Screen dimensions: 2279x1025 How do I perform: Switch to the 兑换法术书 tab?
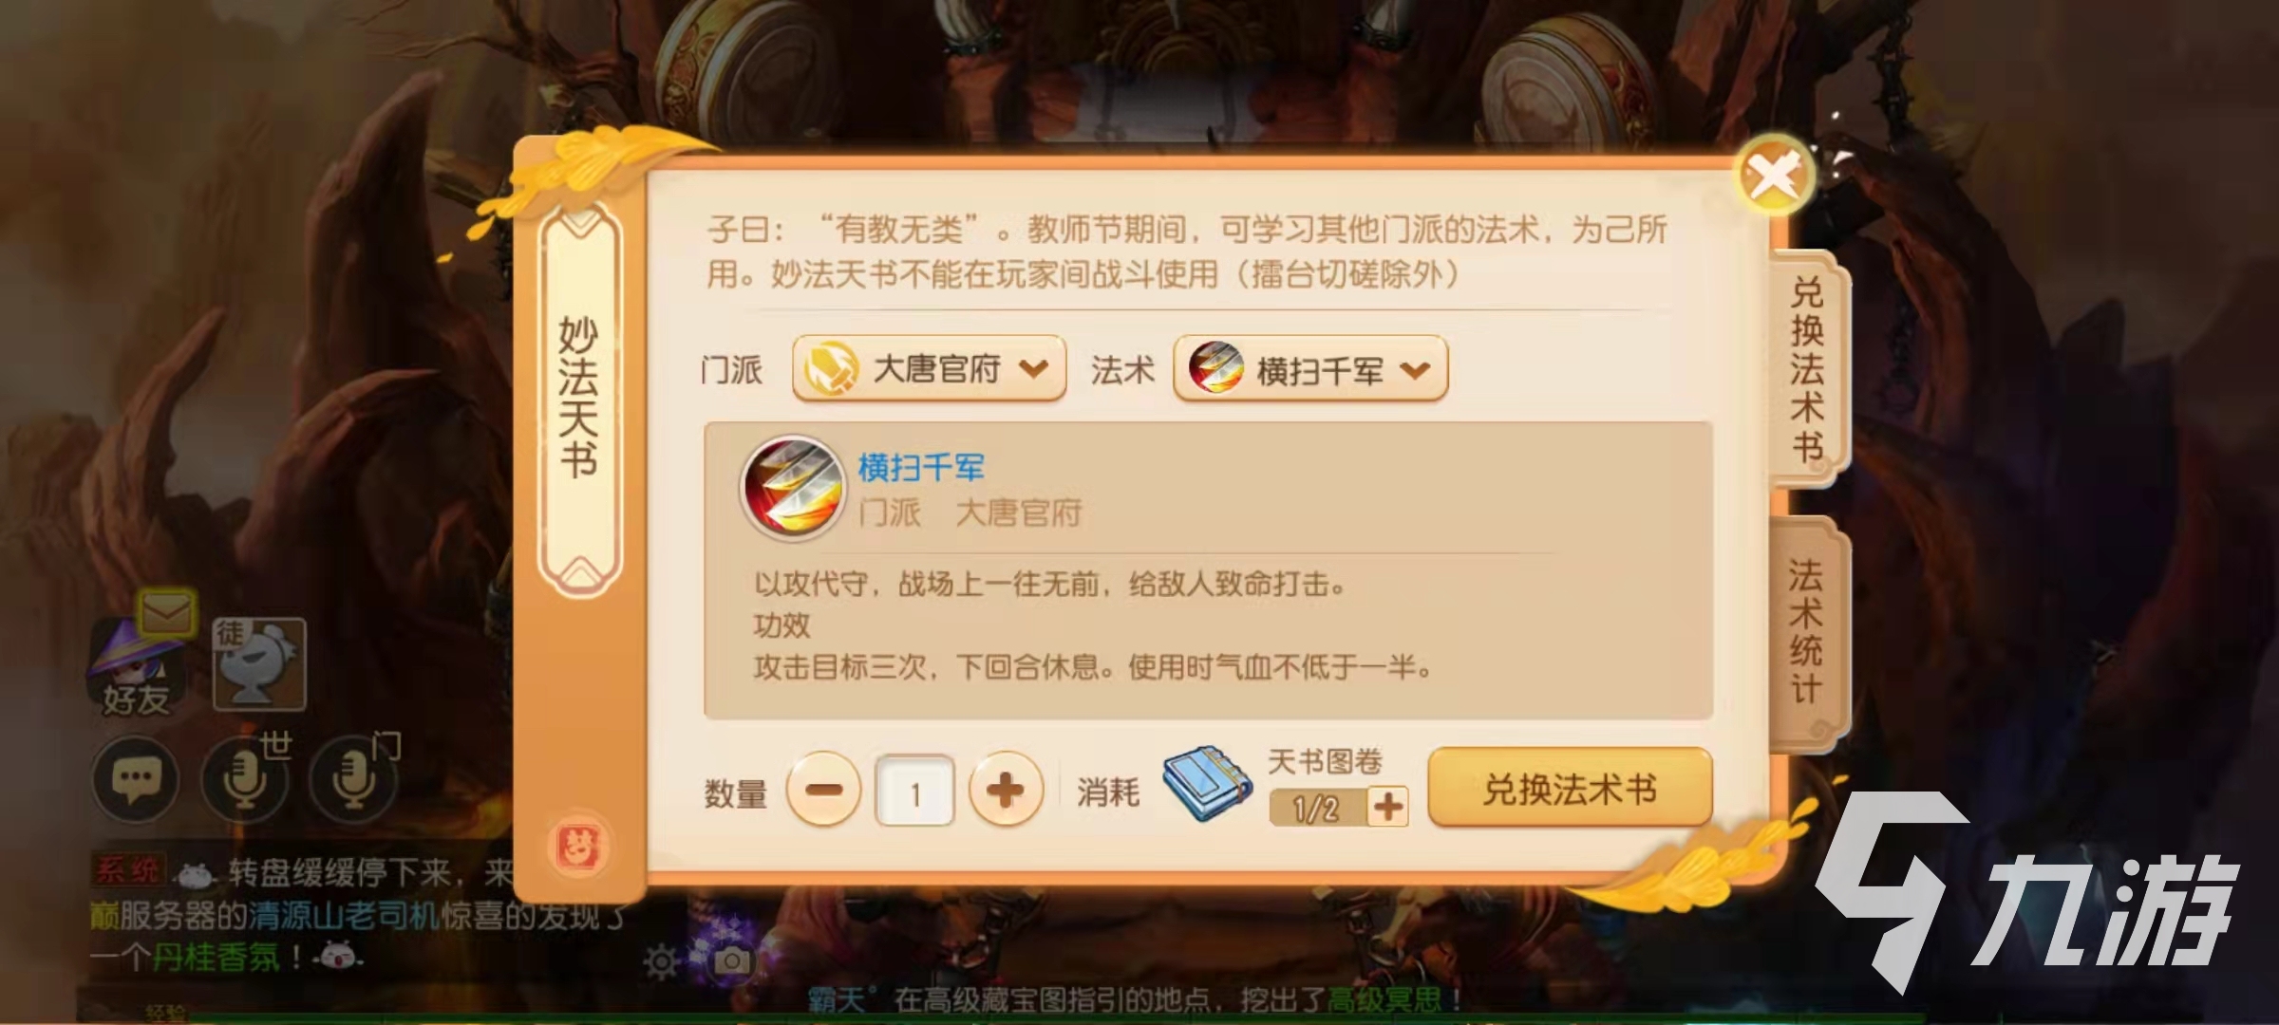(x=1808, y=369)
